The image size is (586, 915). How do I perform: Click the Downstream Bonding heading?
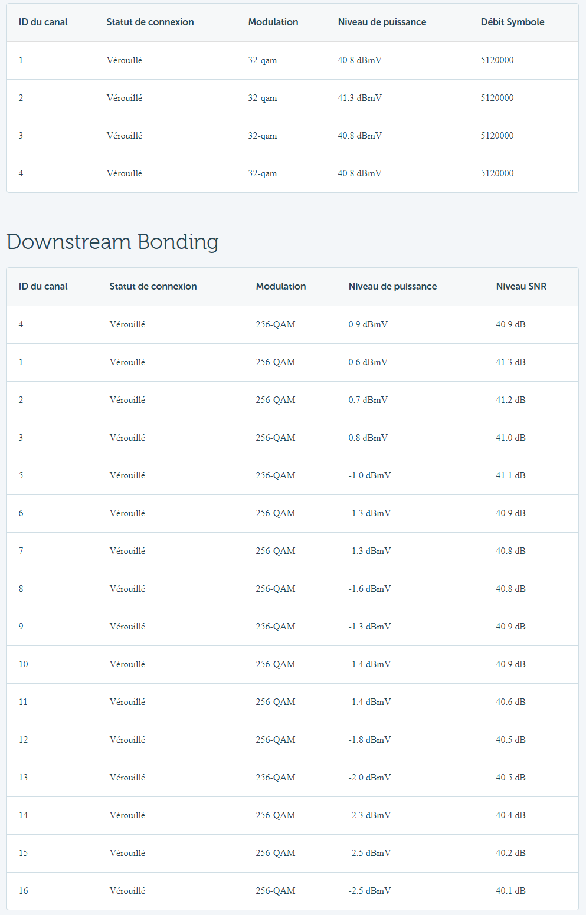click(x=113, y=242)
